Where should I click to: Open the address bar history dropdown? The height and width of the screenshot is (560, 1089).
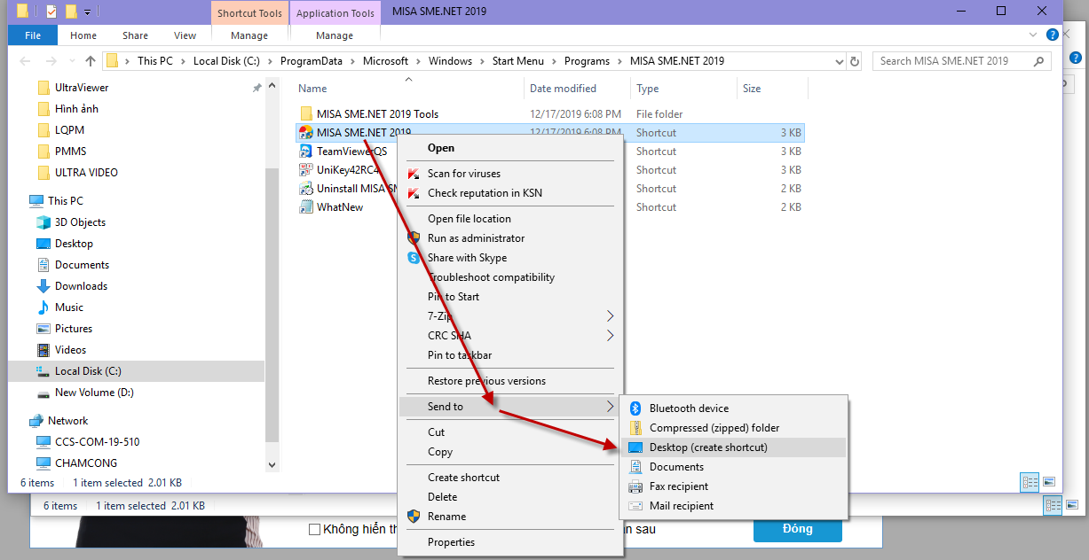(840, 61)
